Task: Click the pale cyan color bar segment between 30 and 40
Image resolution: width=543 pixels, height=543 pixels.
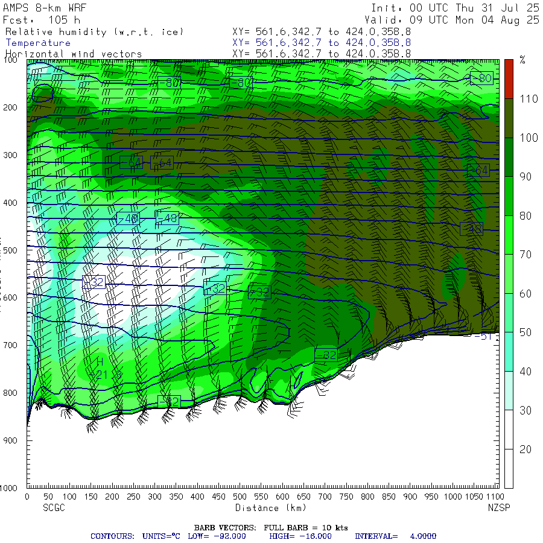Action: click(509, 390)
